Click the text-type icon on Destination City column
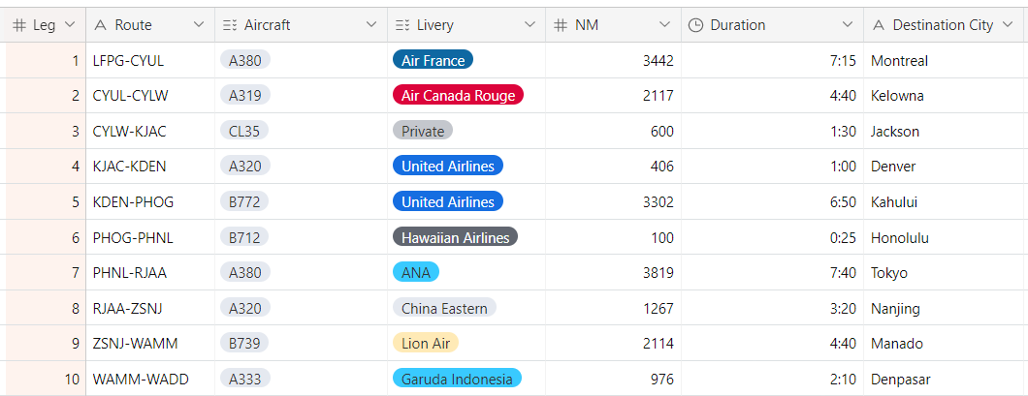 pos(879,25)
